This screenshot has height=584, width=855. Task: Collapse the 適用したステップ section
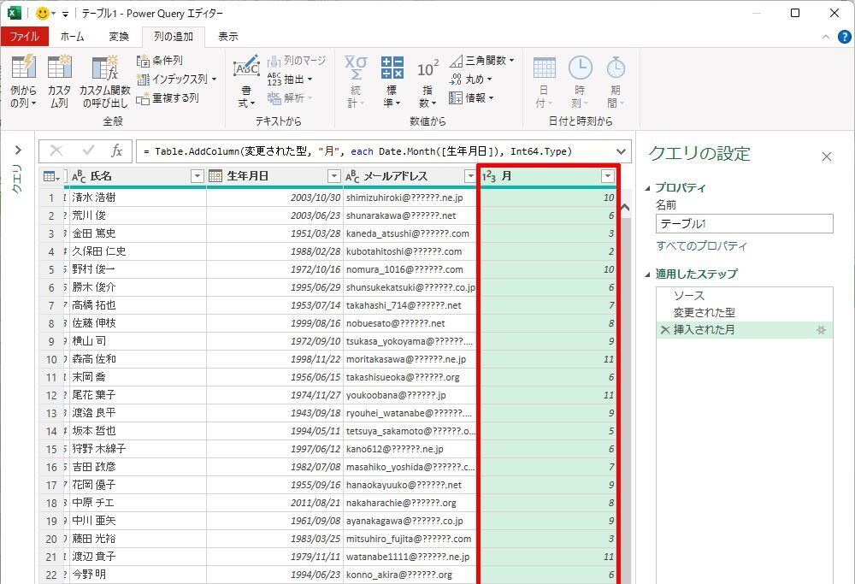pos(648,274)
